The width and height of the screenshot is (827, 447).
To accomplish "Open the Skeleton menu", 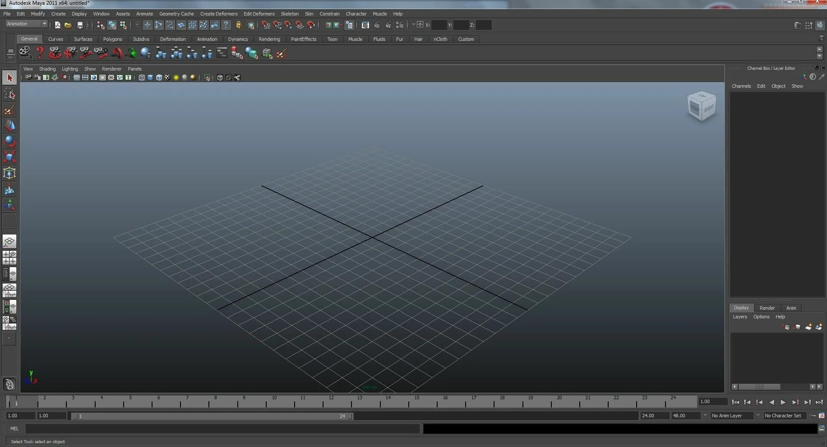I will click(x=289, y=14).
